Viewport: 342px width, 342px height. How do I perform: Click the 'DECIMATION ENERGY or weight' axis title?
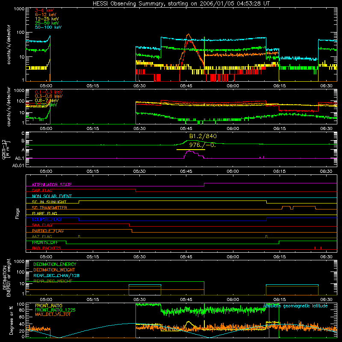pos(6,277)
